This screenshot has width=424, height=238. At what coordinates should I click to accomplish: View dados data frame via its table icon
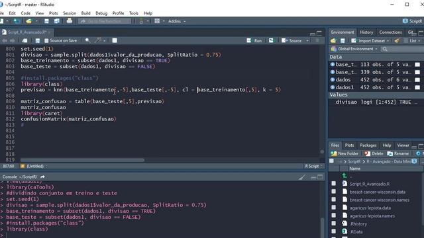click(x=417, y=80)
